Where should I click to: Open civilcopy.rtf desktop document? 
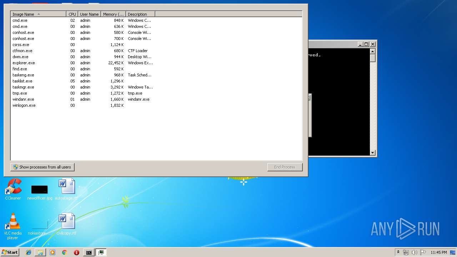click(x=66, y=224)
